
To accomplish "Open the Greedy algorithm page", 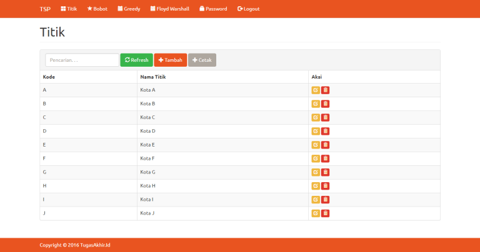I will pos(129,9).
